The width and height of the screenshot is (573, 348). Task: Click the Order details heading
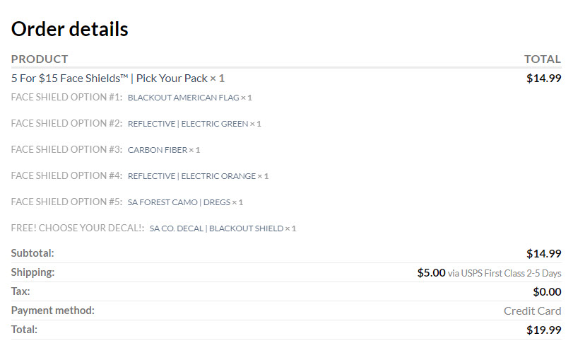pyautogui.click(x=70, y=29)
